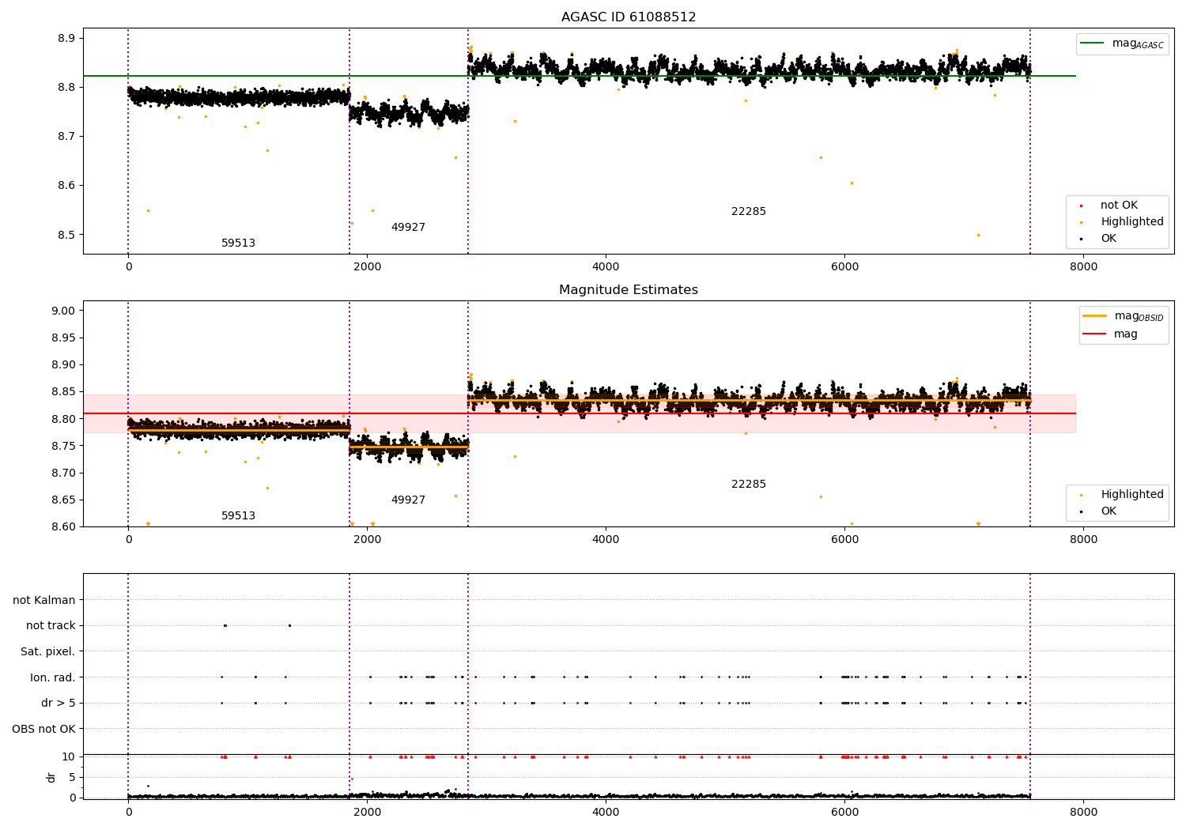Click OBSID label 59513 in top plot
Image resolution: width=1186 pixels, height=830 pixels.
(238, 243)
